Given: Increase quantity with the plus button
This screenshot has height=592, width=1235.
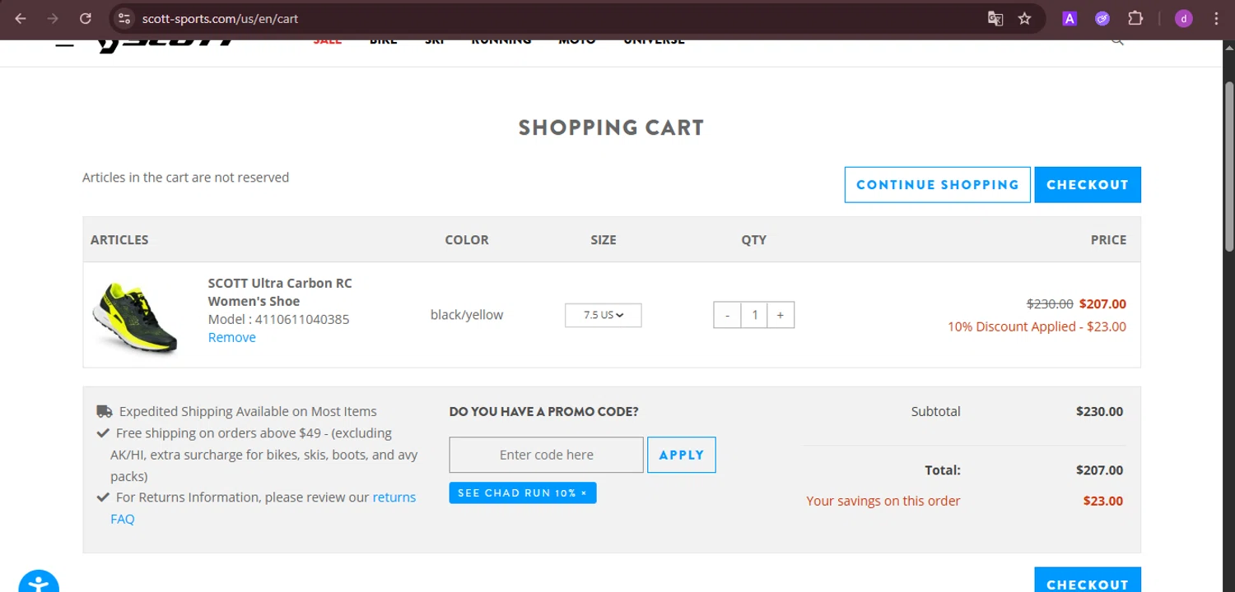Looking at the screenshot, I should [x=781, y=315].
